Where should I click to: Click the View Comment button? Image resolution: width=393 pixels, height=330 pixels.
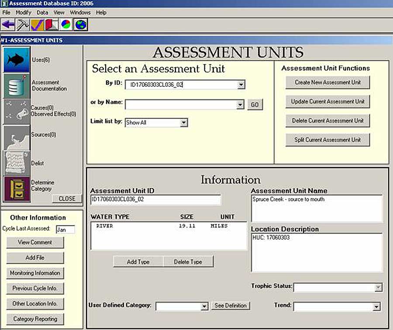[x=35, y=243]
